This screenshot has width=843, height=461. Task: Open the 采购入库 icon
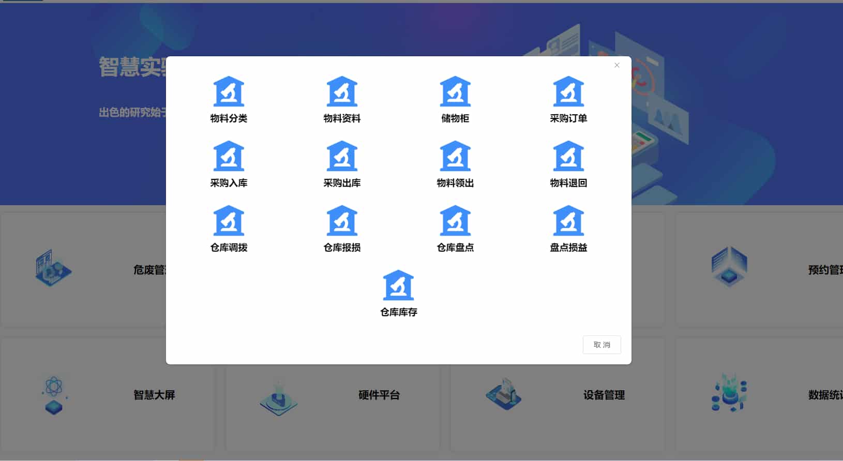[x=229, y=156]
